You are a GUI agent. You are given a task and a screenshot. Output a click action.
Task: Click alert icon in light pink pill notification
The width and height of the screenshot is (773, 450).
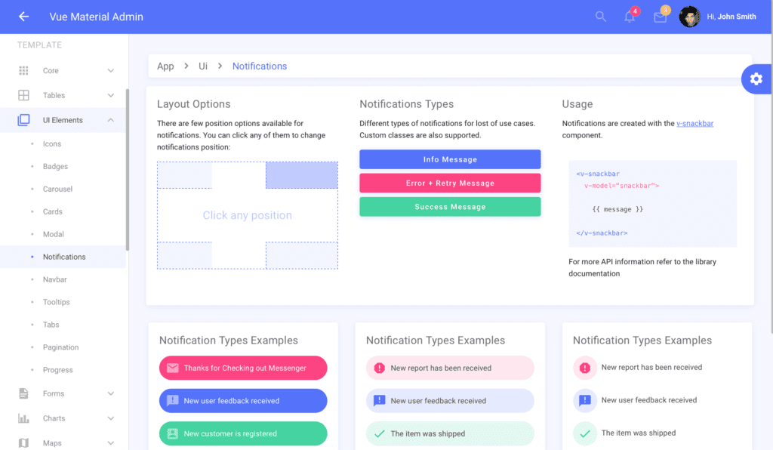(x=379, y=368)
